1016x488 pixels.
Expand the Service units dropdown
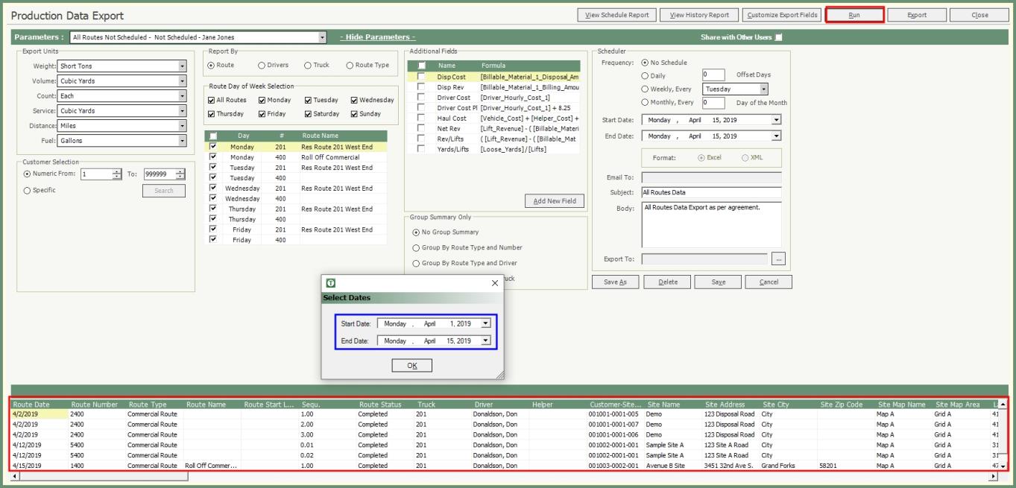pos(182,111)
